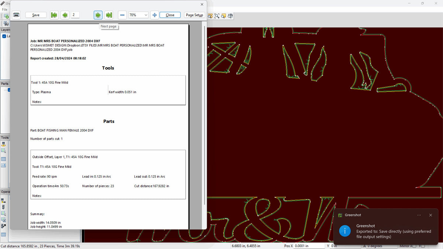Viewport: 443px width, 249px height.
Task: Go to the previous report page
Action: (65, 15)
